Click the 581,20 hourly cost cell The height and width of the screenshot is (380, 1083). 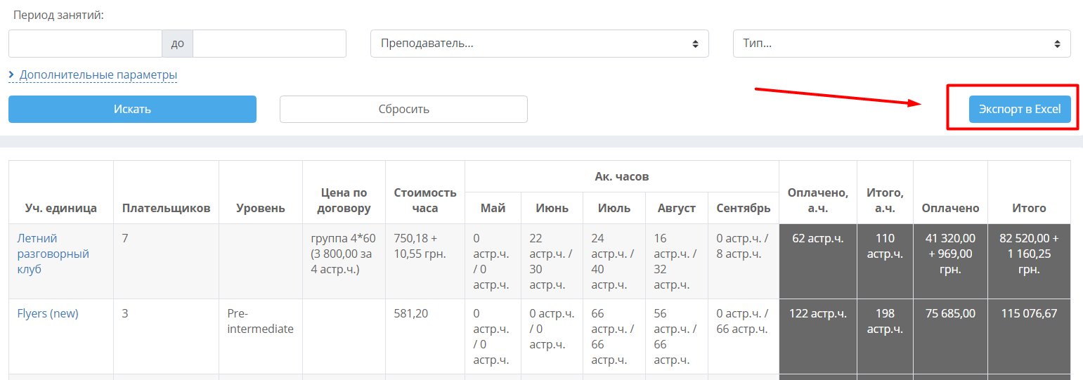coord(425,336)
